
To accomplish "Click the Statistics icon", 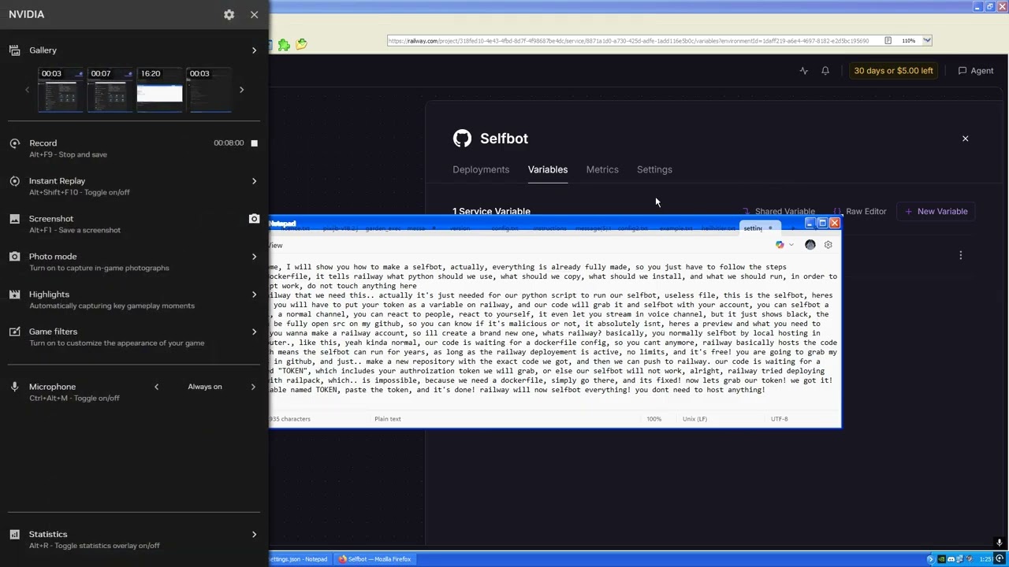I will (x=14, y=535).
